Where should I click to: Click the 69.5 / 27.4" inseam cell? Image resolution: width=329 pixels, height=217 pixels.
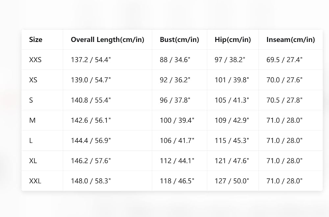tap(284, 60)
